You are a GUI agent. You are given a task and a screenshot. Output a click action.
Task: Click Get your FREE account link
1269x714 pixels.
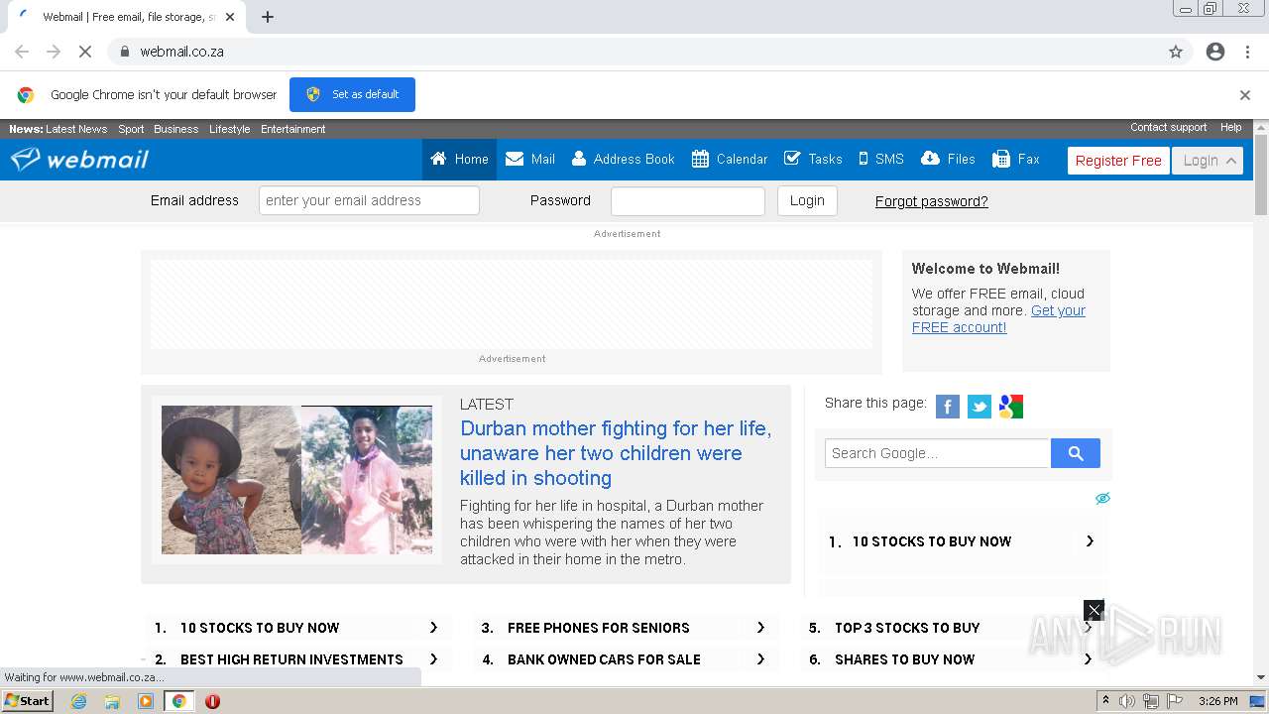[x=998, y=318]
